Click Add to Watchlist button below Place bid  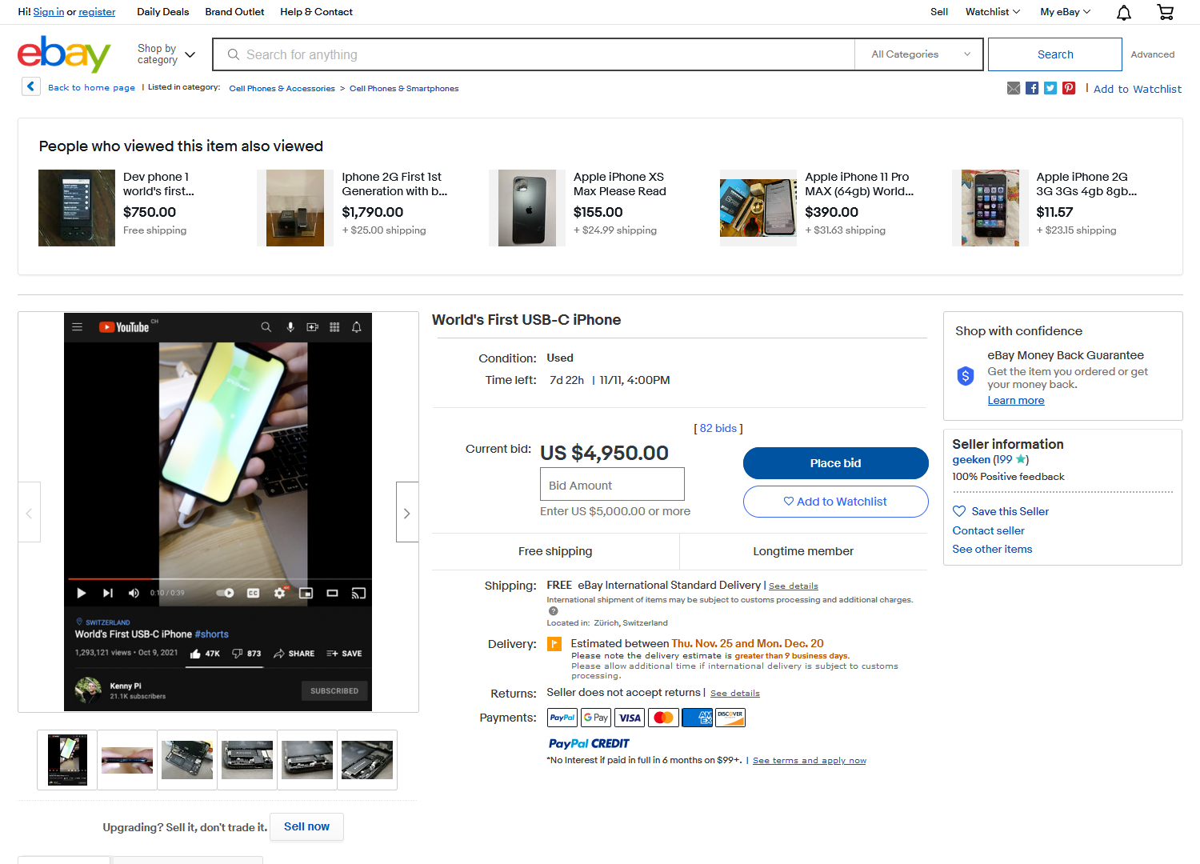[836, 502]
